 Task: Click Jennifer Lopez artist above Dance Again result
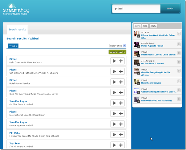tap(18, 122)
